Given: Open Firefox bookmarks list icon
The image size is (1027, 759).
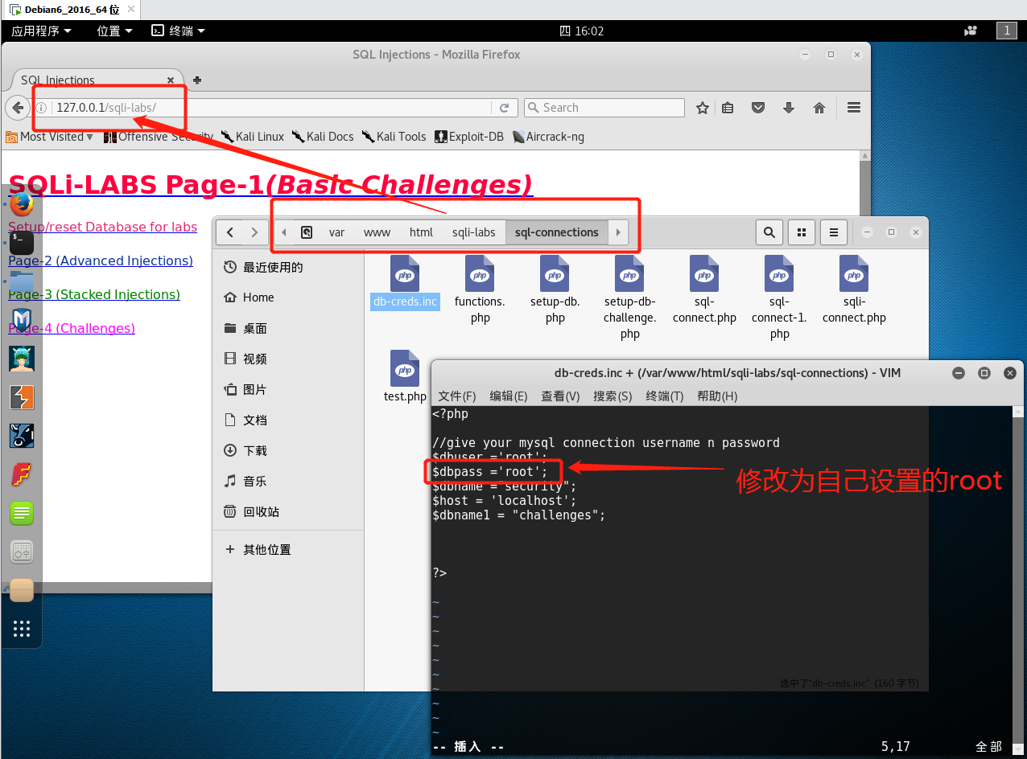Looking at the screenshot, I should tap(728, 108).
